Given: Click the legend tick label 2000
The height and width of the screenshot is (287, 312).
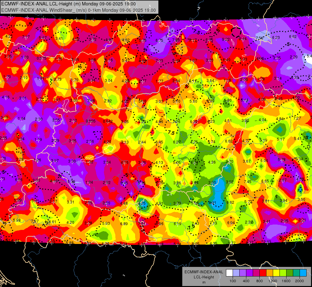Looking at the screenshot, I should pyautogui.click(x=300, y=281).
